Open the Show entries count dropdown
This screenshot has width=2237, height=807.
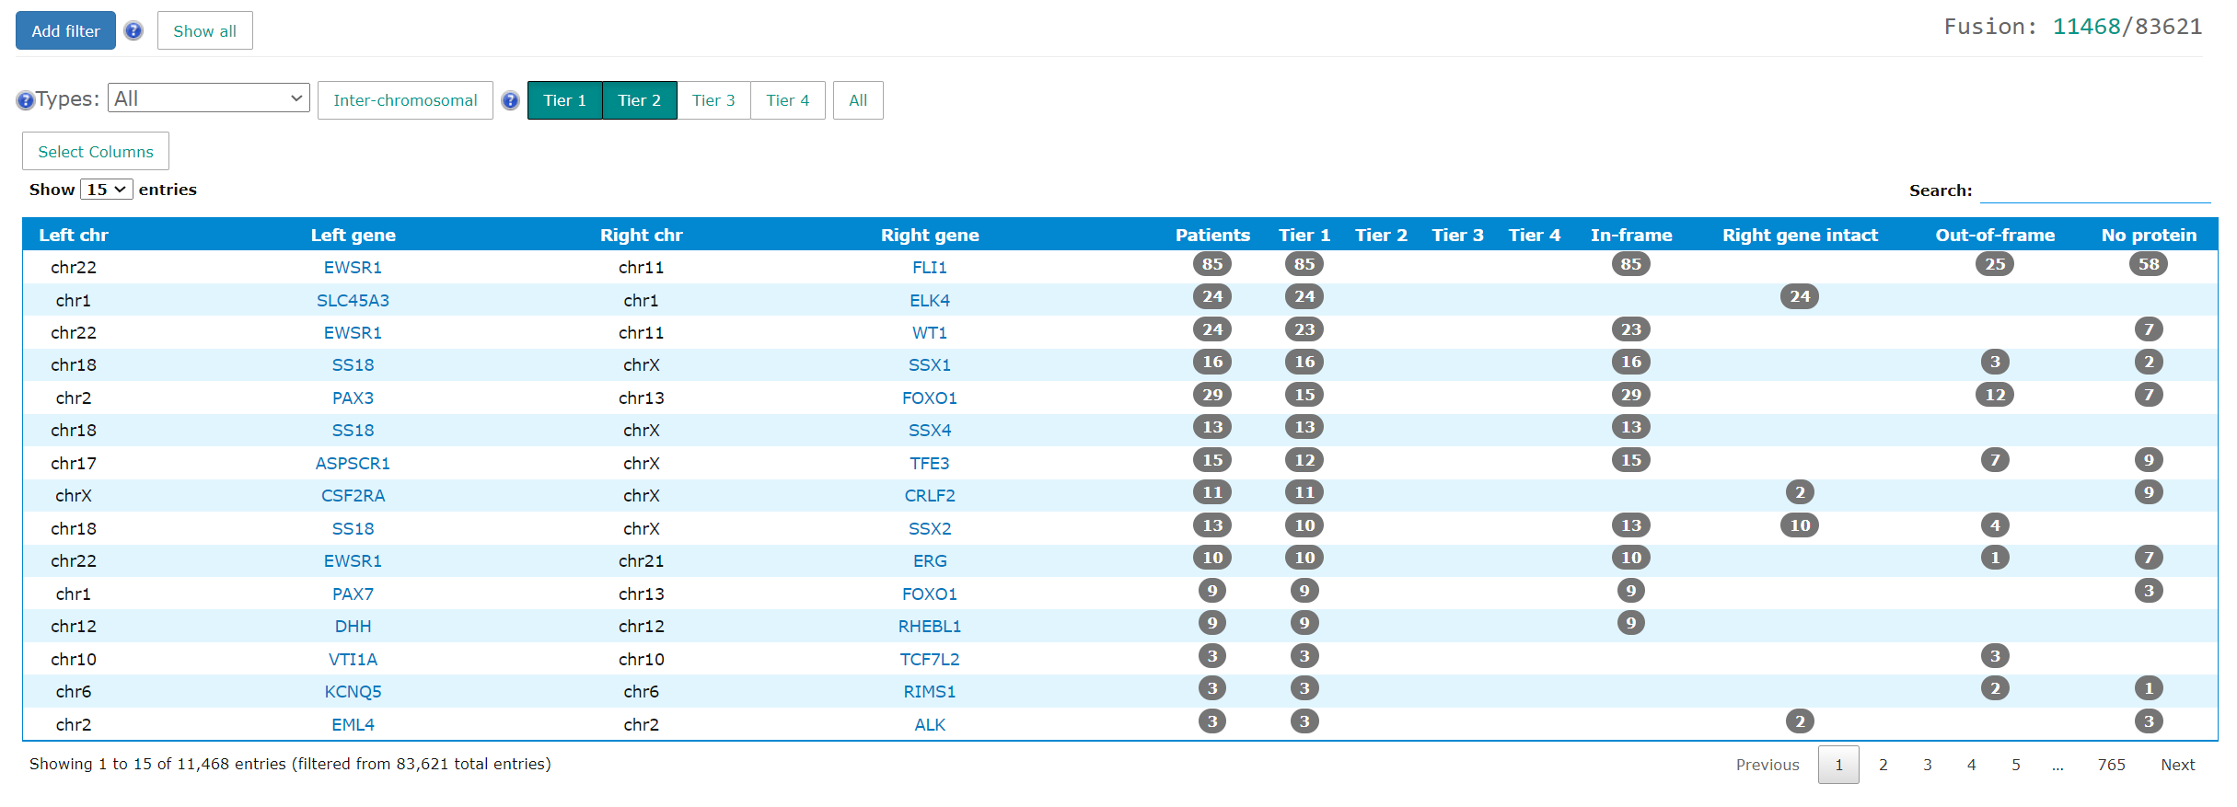(107, 189)
